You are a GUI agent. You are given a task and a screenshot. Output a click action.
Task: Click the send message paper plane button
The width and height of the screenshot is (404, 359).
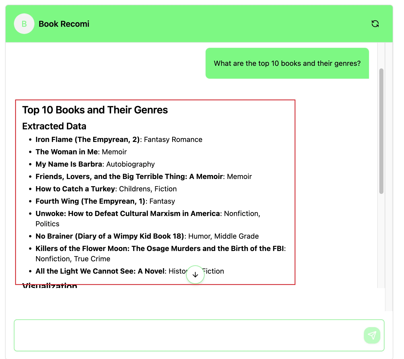click(x=372, y=335)
